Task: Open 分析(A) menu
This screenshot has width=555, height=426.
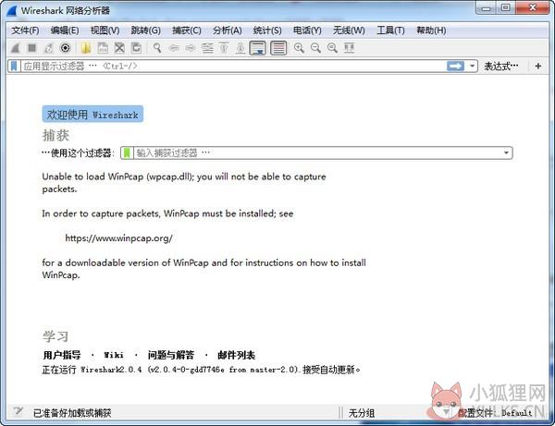Action: pos(228,30)
